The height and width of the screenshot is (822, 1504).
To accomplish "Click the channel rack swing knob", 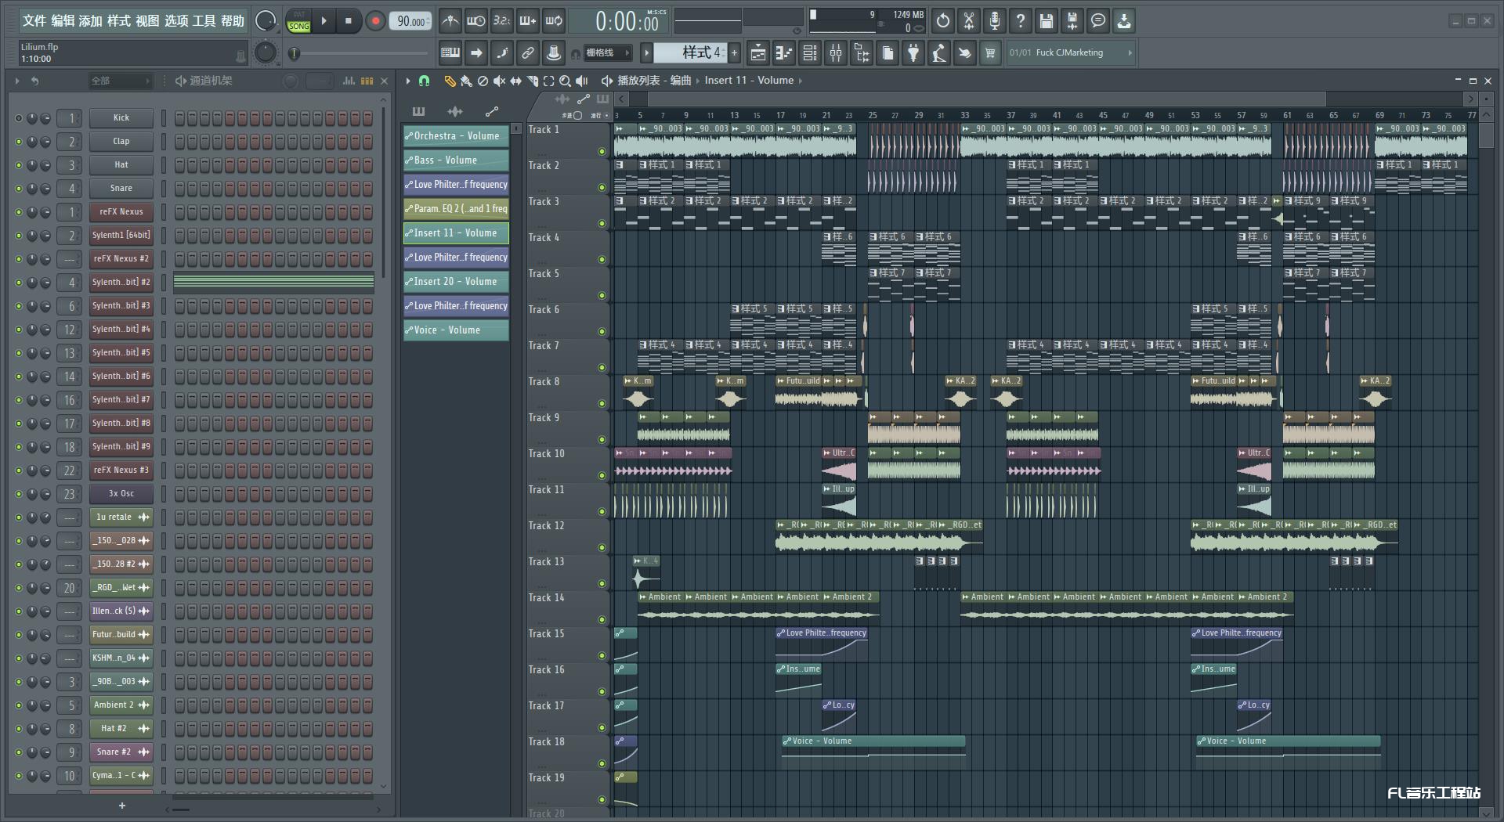I will pos(290,81).
